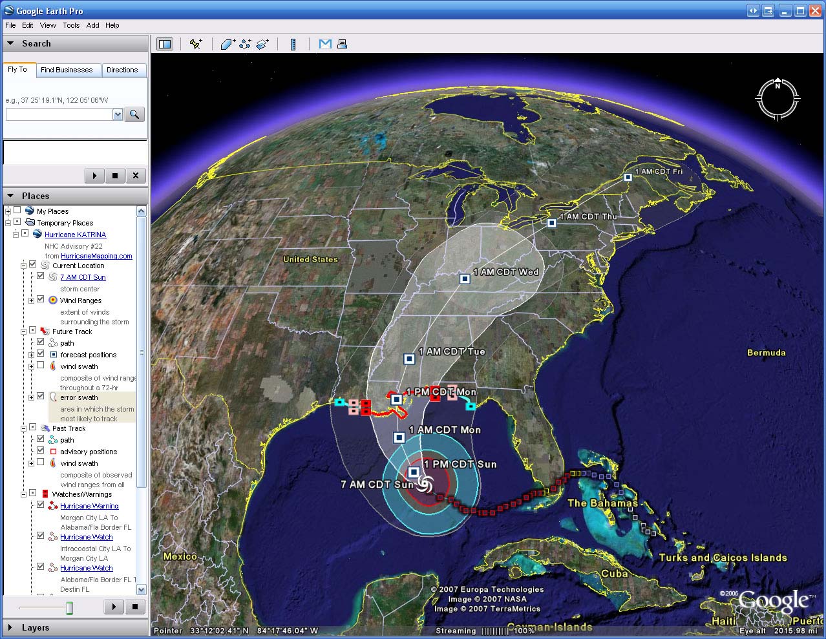Uncheck the Hurricane Warning checkbox
The width and height of the screenshot is (826, 639).
(x=41, y=505)
